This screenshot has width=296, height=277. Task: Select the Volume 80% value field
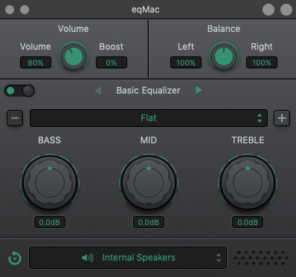point(36,62)
